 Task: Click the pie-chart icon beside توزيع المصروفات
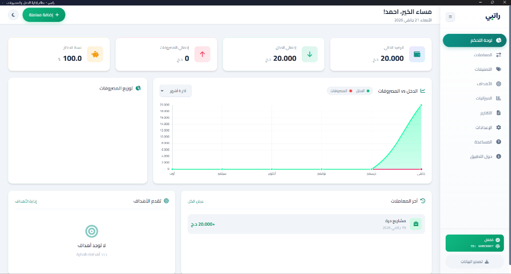click(x=138, y=88)
